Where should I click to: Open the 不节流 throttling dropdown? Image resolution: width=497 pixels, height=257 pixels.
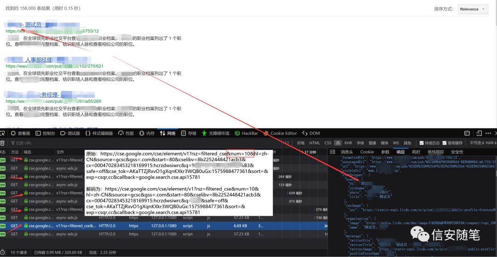pyautogui.click(x=477, y=143)
